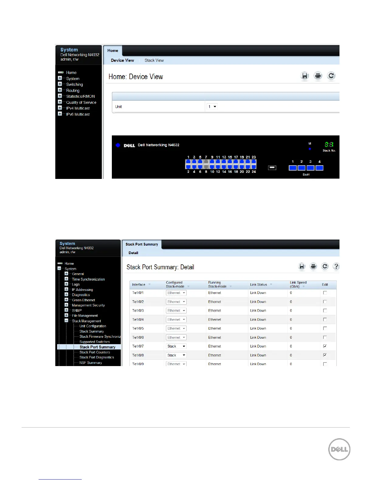This screenshot has width=372, height=482.
Task: Open NSF Summary tree item
Action: click(91, 363)
